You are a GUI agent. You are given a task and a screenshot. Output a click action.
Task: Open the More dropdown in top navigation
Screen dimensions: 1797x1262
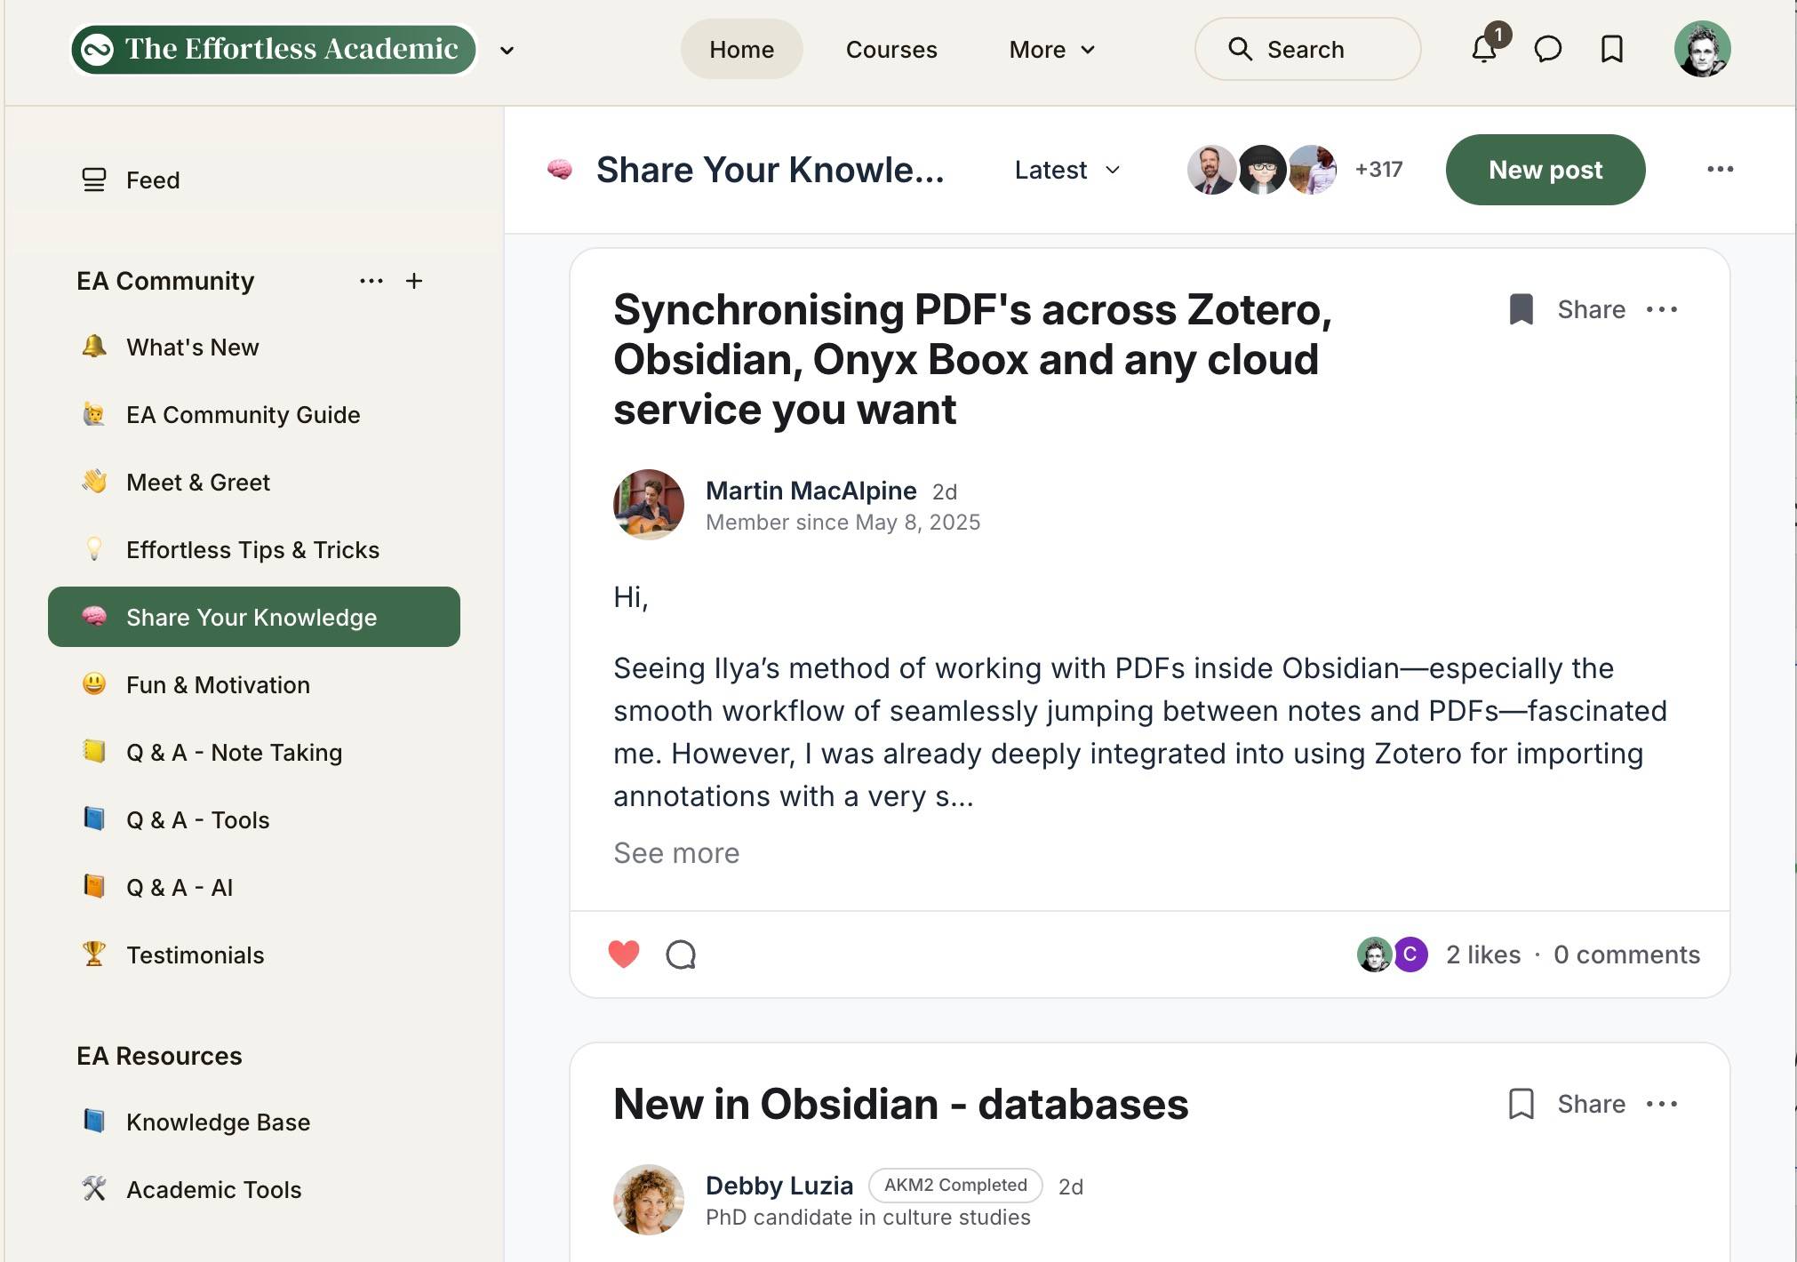point(1051,49)
